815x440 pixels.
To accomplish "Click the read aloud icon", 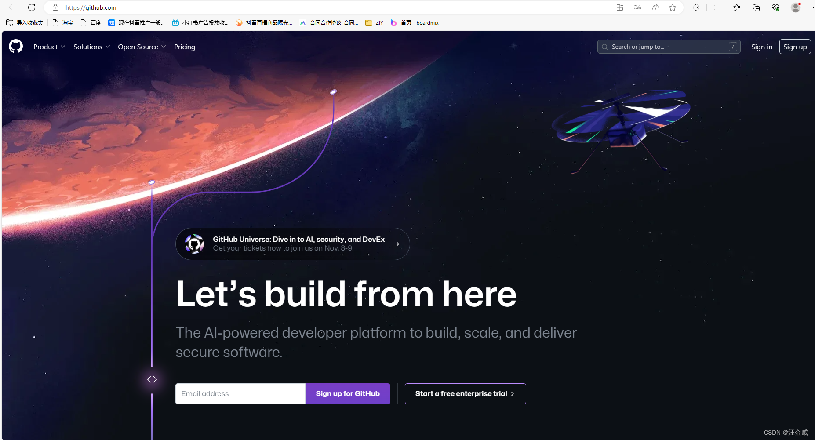I will pyautogui.click(x=655, y=7).
